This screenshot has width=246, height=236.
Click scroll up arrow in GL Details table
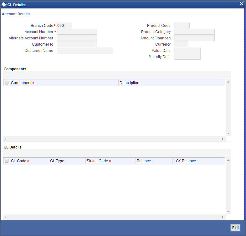point(228,160)
